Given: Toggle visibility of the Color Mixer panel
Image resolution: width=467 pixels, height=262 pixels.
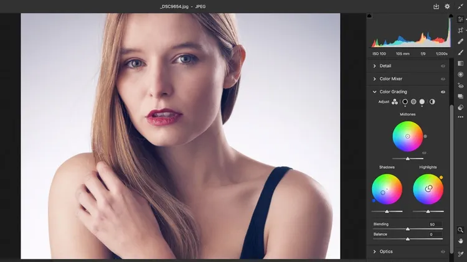Looking at the screenshot, I should click(x=443, y=79).
